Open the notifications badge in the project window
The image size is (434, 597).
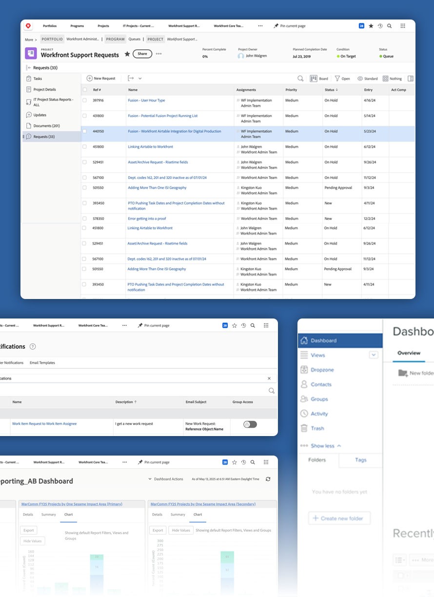[x=361, y=26]
